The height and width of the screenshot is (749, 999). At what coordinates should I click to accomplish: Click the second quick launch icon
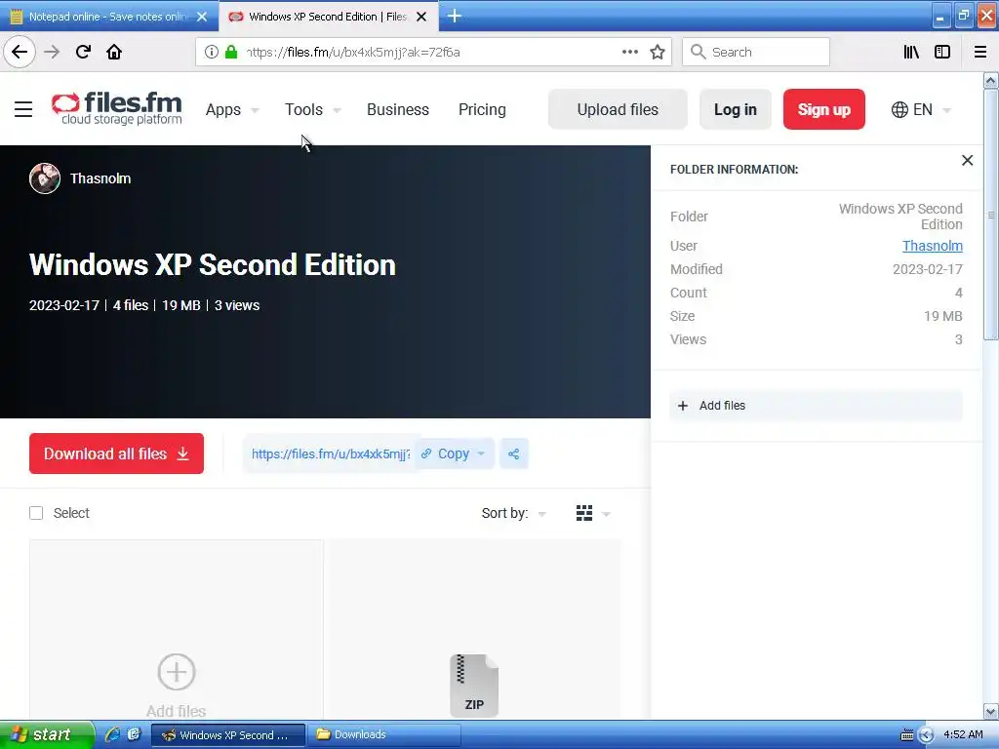tap(134, 734)
